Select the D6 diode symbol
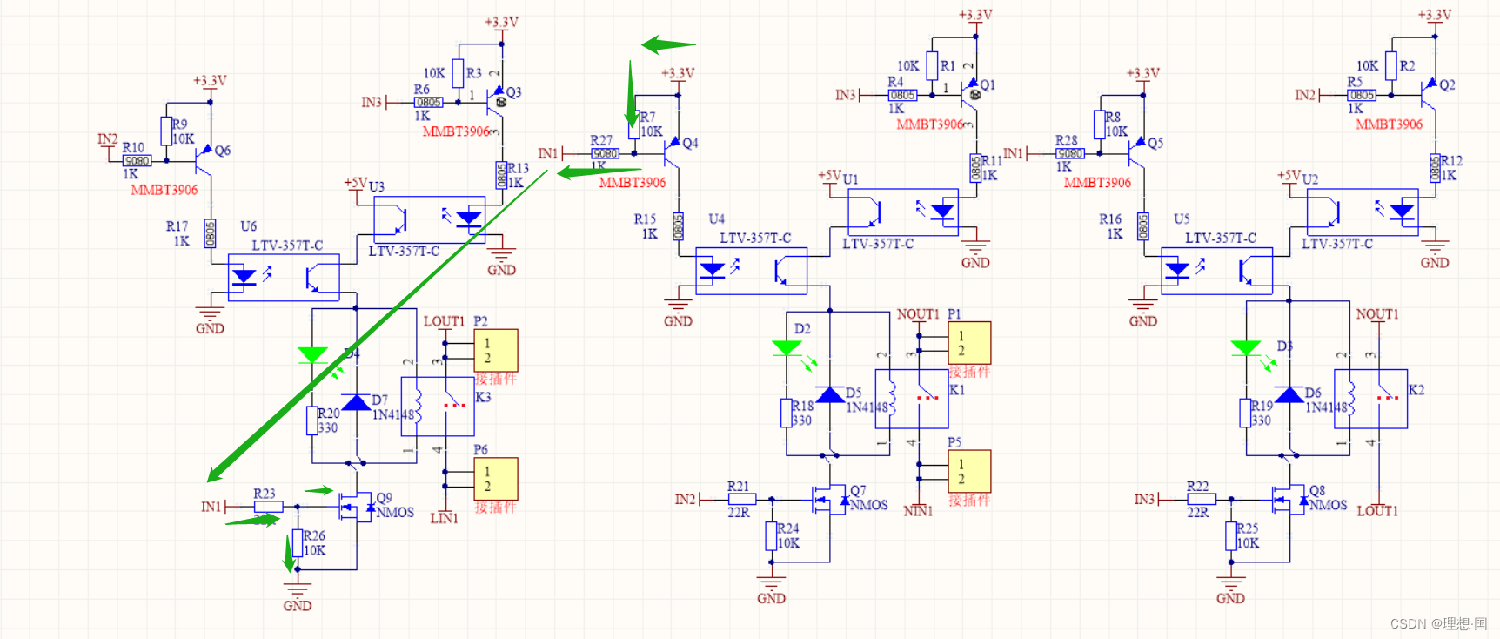The image size is (1500, 639). (x=1289, y=395)
